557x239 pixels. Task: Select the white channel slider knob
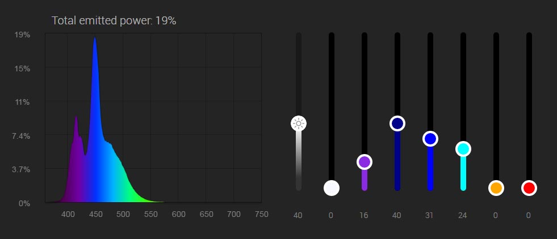coord(332,188)
